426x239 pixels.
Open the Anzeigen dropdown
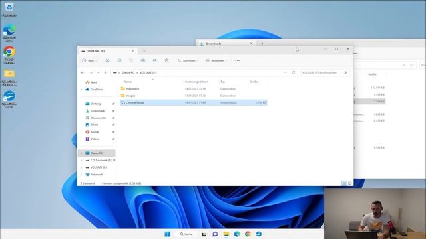tap(216, 60)
